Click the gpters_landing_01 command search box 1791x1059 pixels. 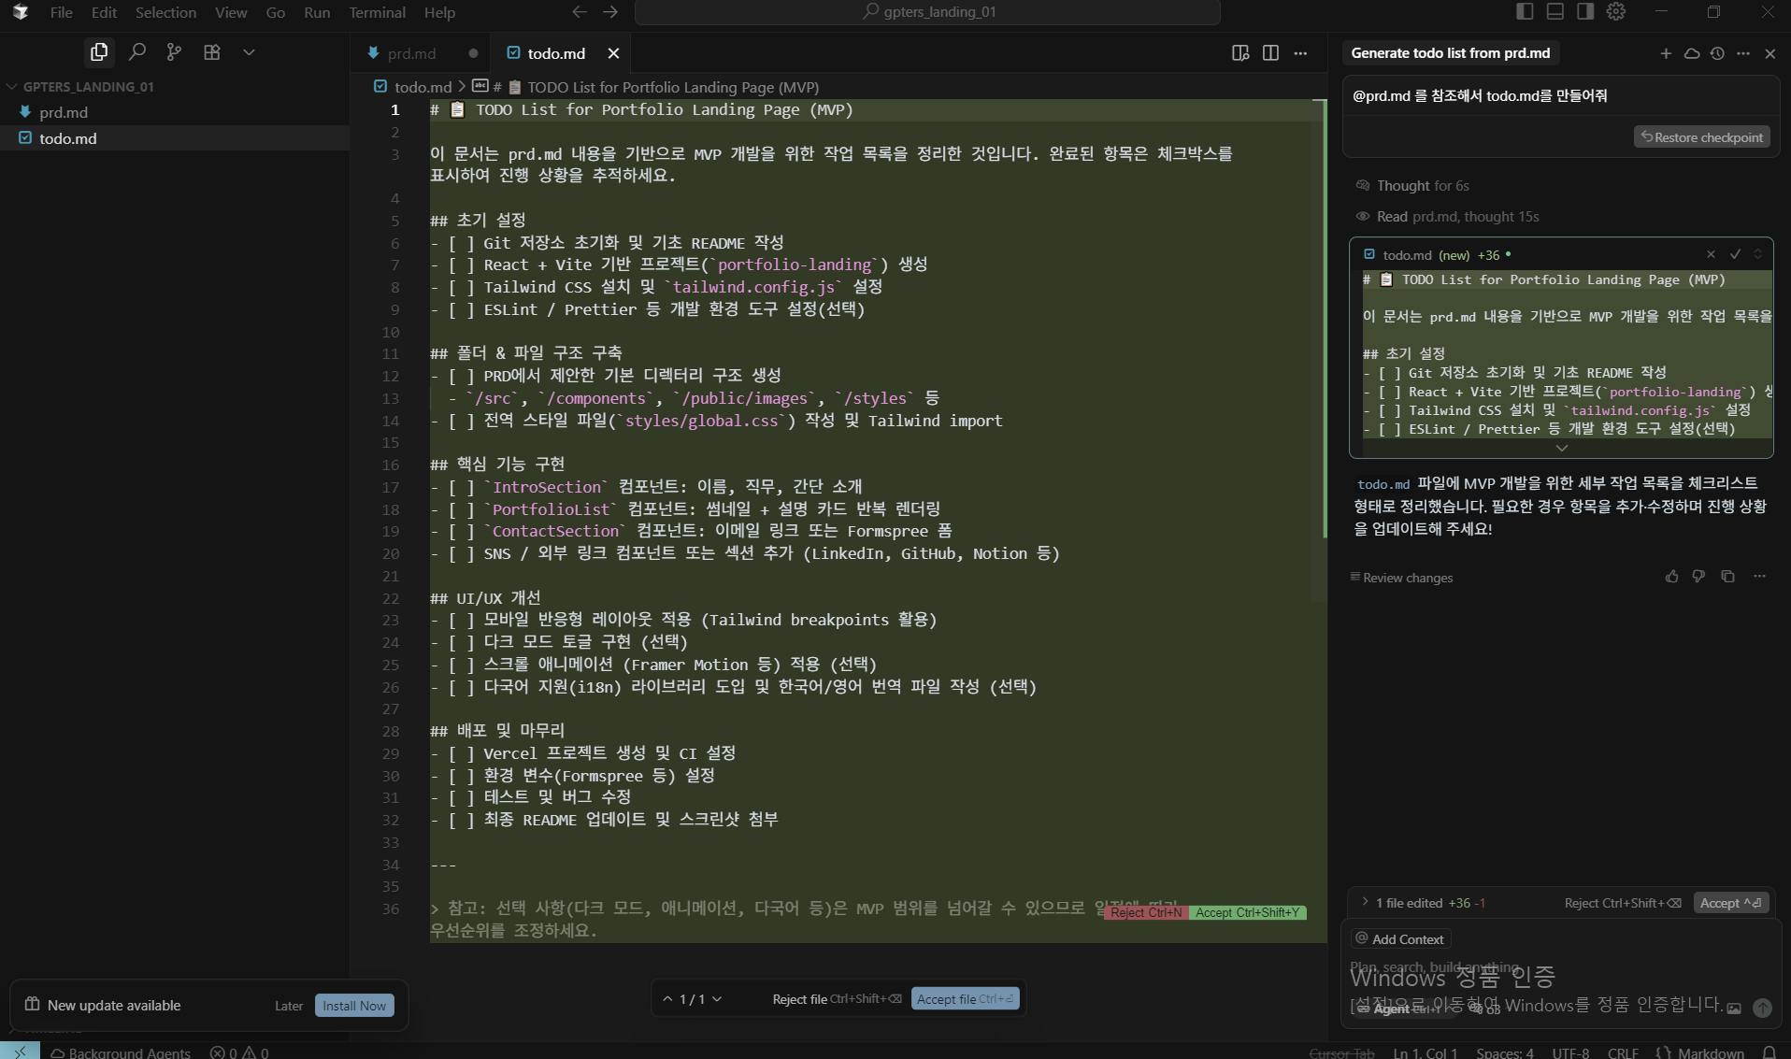click(927, 12)
